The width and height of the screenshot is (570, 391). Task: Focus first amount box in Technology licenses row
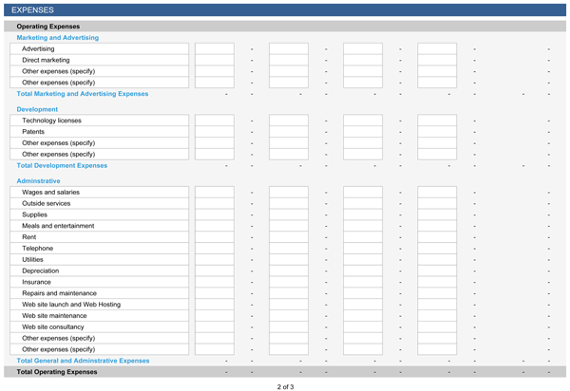tap(215, 121)
